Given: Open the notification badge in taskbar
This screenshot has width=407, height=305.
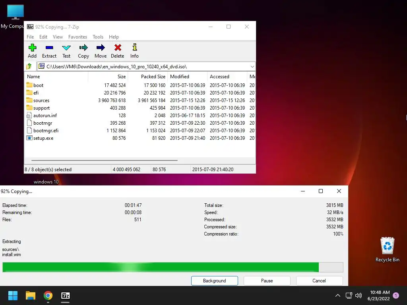Looking at the screenshot, I should click(396, 295).
